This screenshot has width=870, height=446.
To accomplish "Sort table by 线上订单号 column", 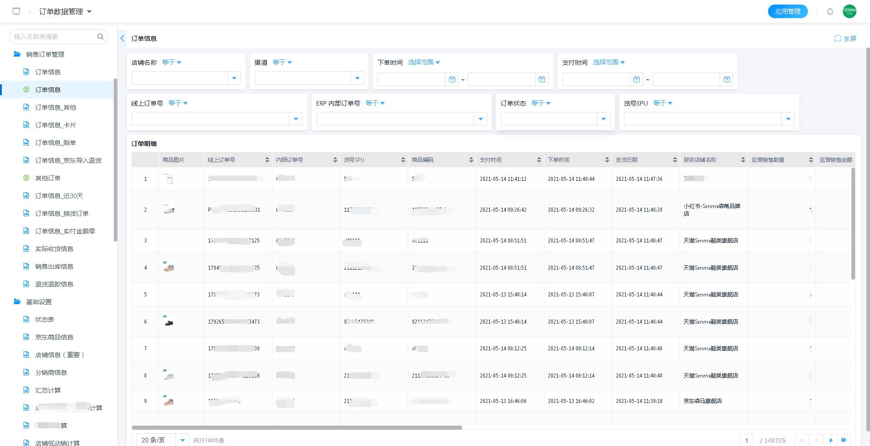I will 267,160.
